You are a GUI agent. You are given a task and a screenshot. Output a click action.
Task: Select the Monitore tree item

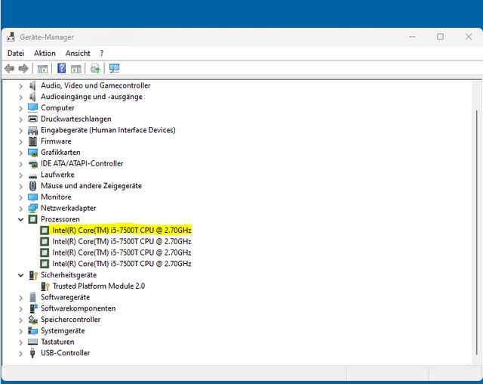click(x=56, y=197)
